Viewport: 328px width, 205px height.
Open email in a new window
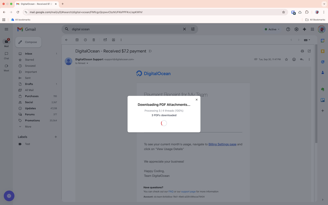[309, 51]
